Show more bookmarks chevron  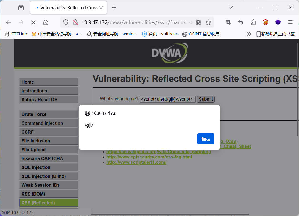(x=249, y=34)
